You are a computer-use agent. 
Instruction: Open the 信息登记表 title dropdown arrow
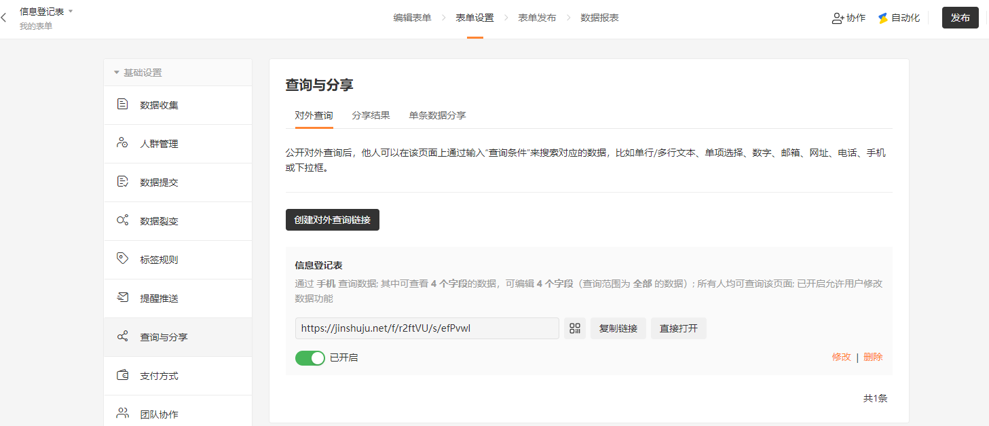click(71, 12)
